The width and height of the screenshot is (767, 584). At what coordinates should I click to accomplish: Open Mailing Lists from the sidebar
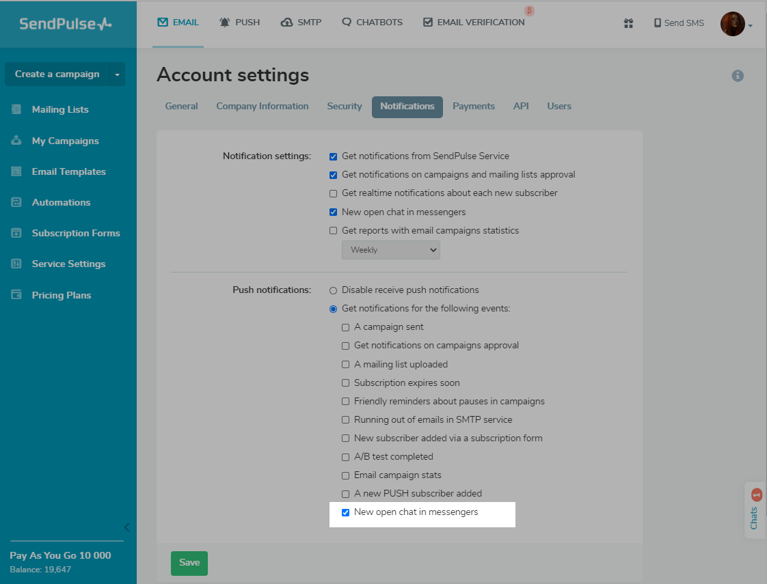[60, 109]
